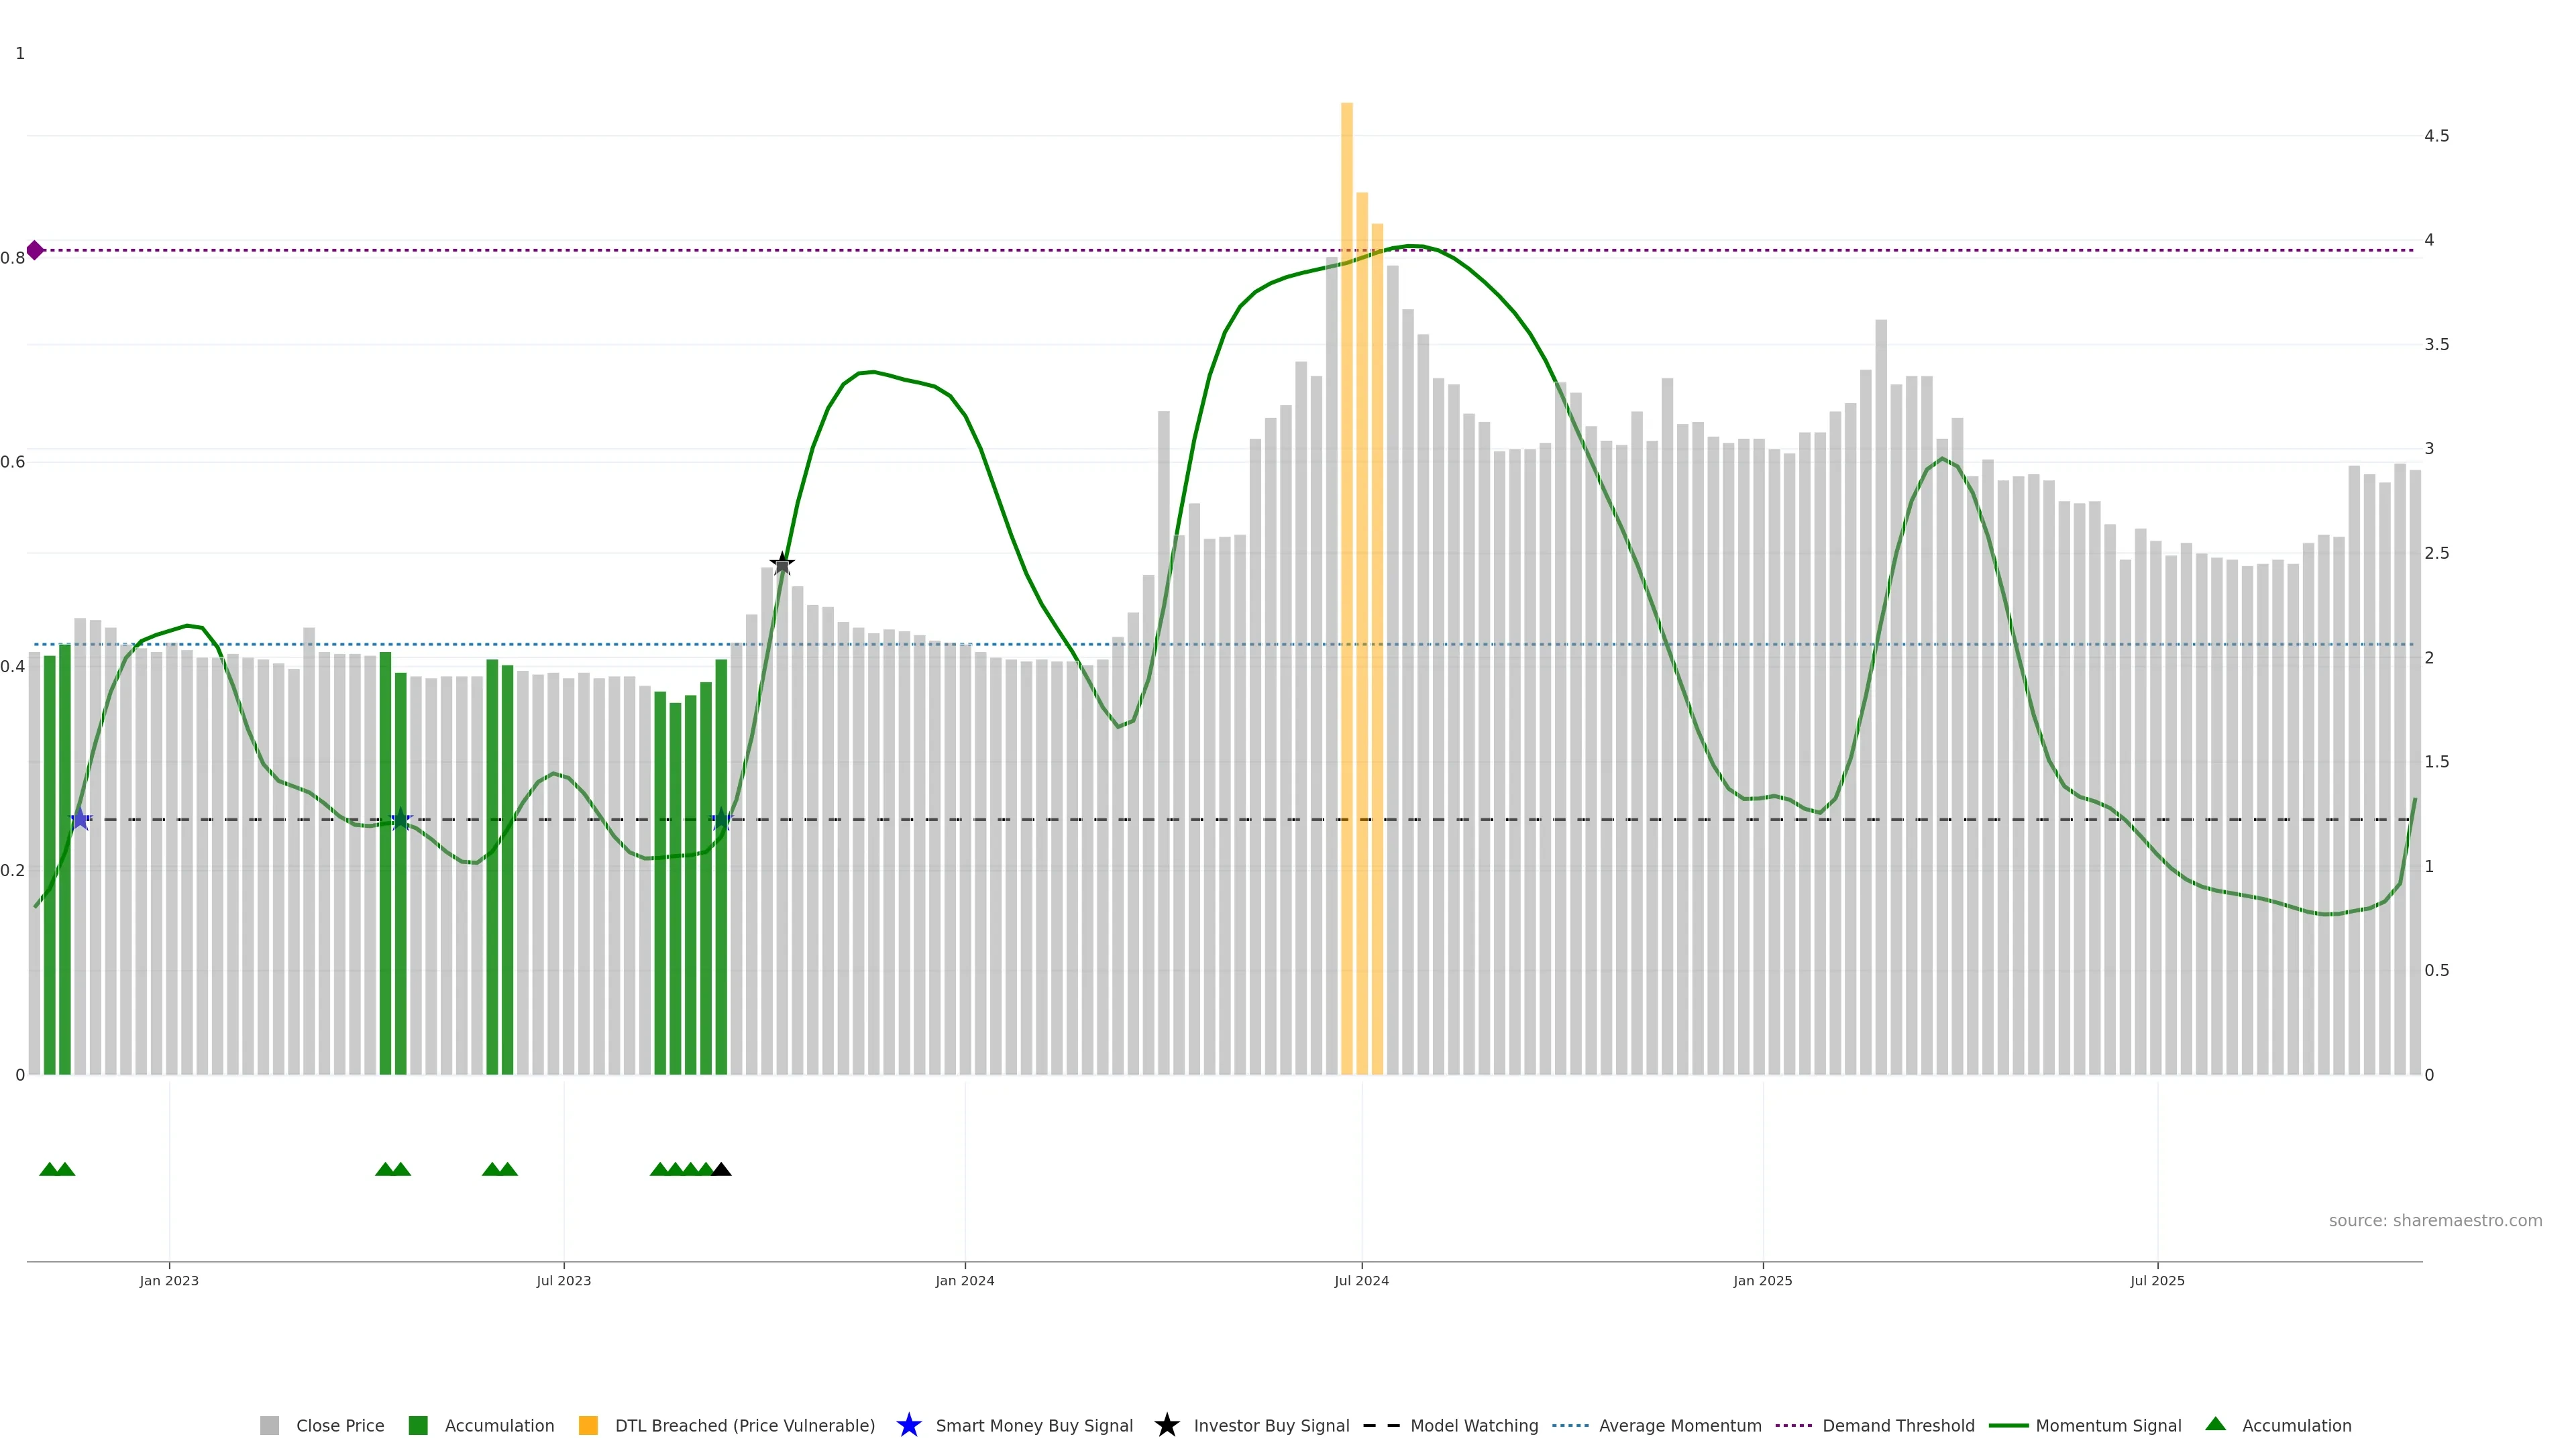Click the Jan 2023 axis label
2576x1449 pixels.
point(169,1280)
